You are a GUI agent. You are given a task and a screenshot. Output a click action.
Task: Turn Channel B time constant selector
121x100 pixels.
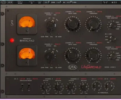click(x=112, y=56)
